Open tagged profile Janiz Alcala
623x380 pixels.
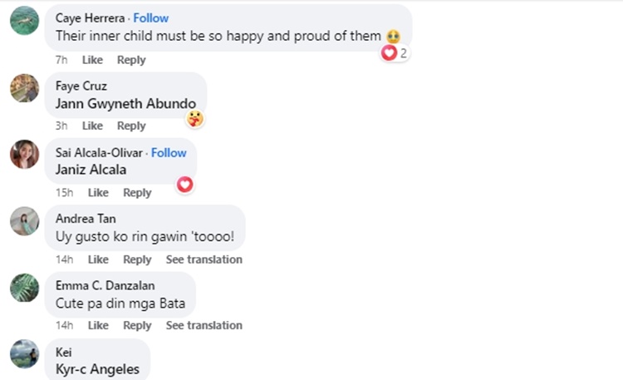click(91, 170)
